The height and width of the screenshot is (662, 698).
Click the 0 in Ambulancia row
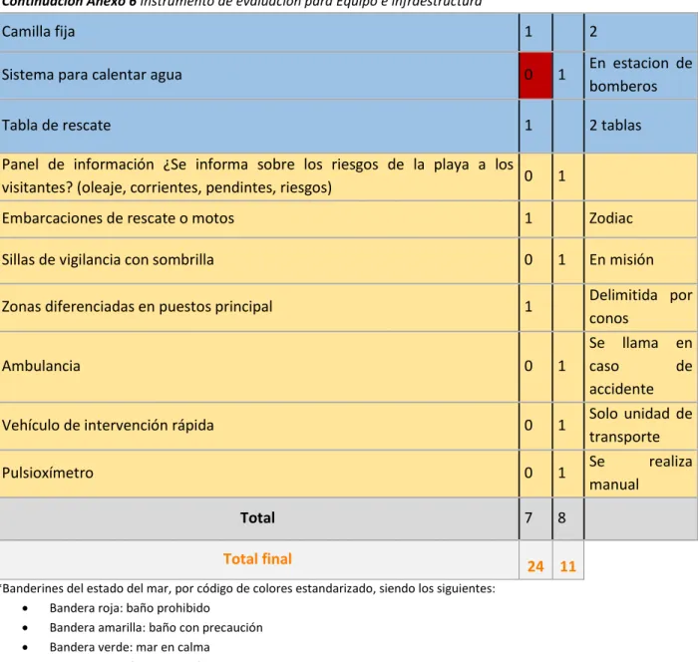coord(528,366)
